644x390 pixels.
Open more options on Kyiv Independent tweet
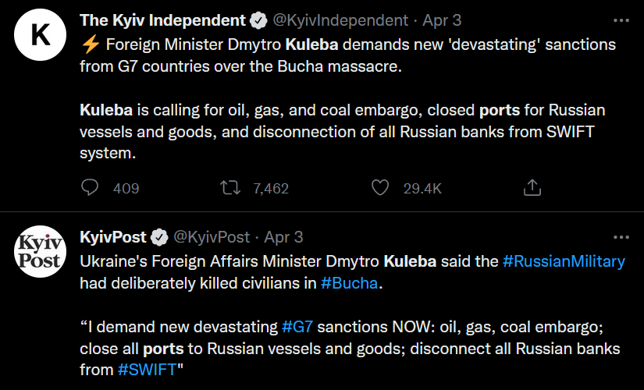(x=621, y=20)
